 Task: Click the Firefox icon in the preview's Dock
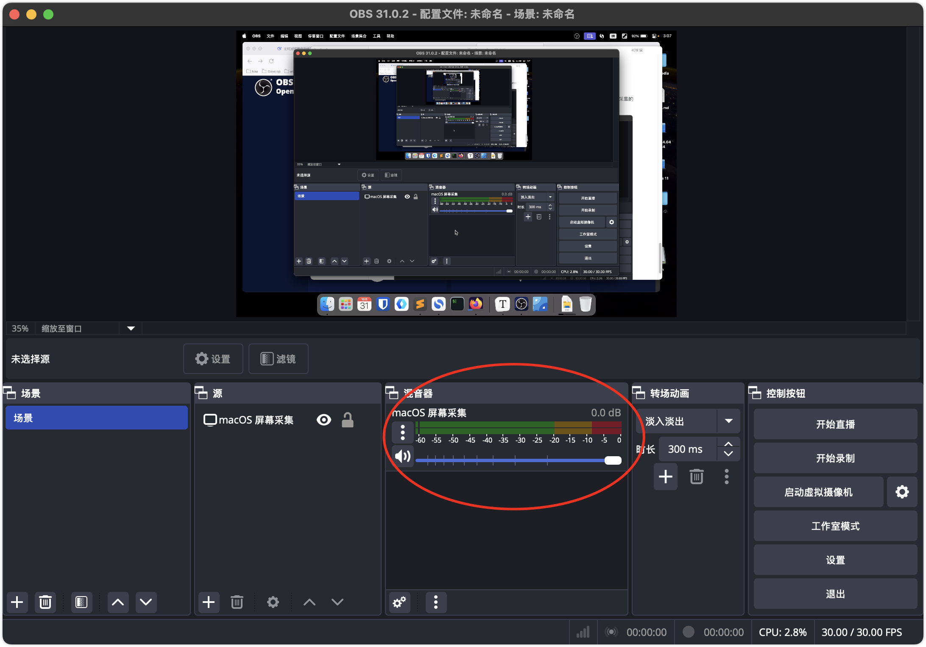pyautogui.click(x=476, y=304)
